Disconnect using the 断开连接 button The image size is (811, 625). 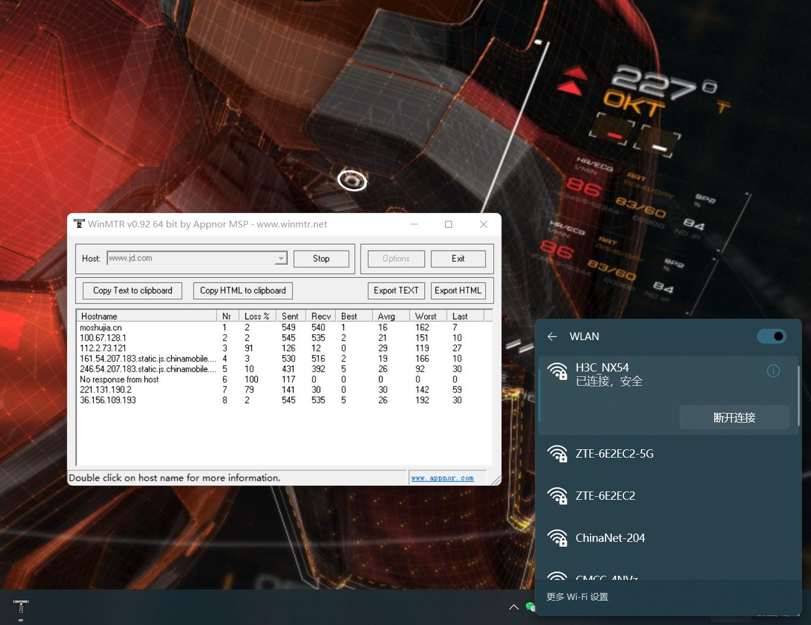[x=734, y=417]
